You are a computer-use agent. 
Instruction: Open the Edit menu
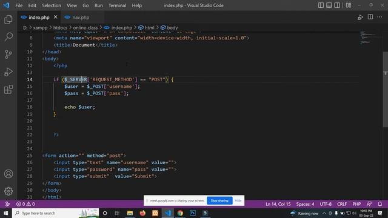pos(32,5)
